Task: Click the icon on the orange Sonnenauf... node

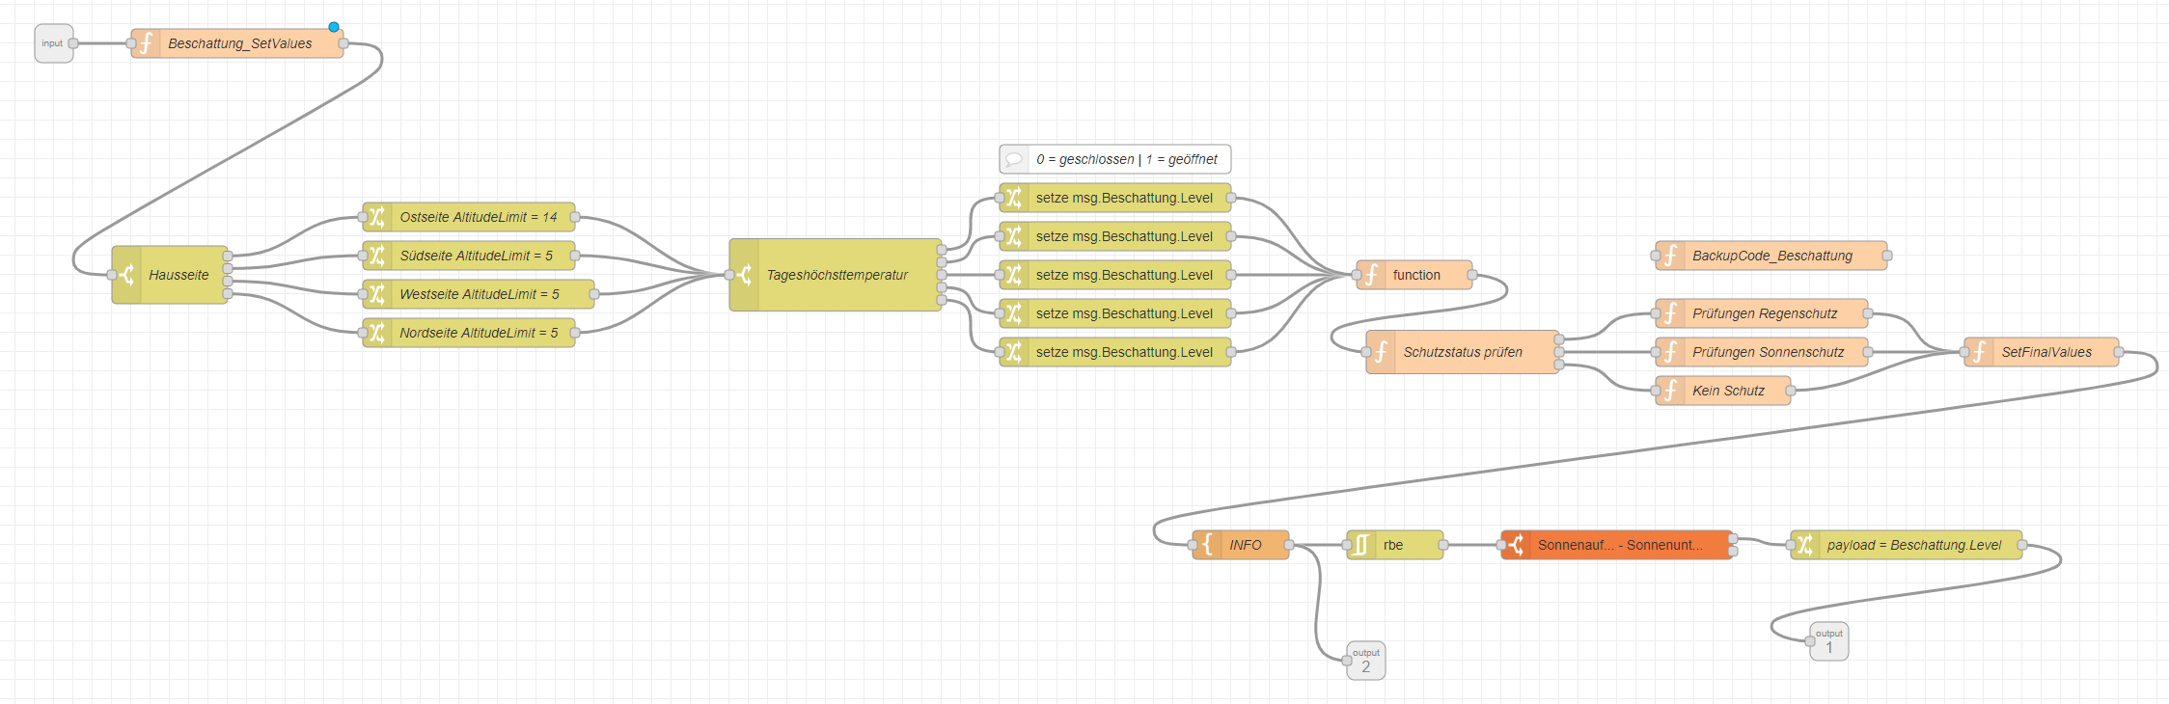Action: (1517, 545)
